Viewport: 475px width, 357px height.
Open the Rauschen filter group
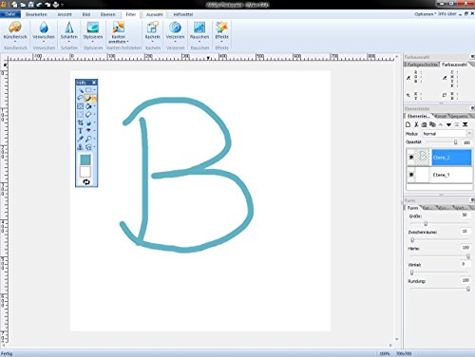point(199,31)
